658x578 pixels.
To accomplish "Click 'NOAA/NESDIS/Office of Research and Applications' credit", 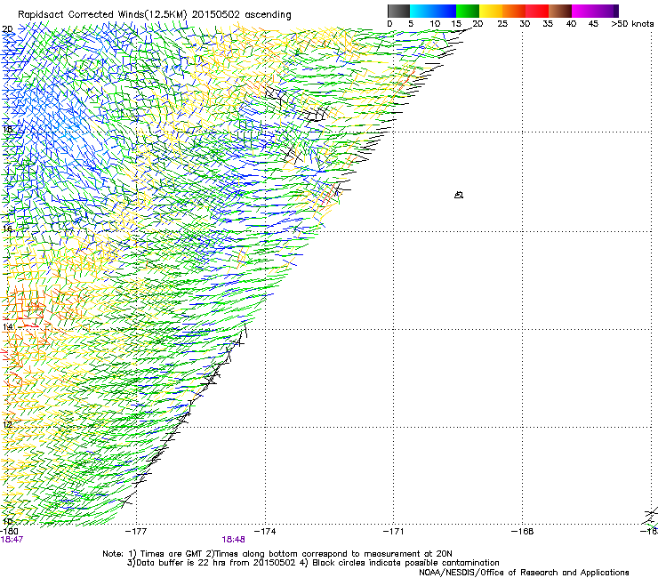I will pyautogui.click(x=524, y=573).
